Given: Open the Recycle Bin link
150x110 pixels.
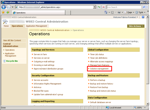Looking at the screenshot, I should [x=12, y=61].
